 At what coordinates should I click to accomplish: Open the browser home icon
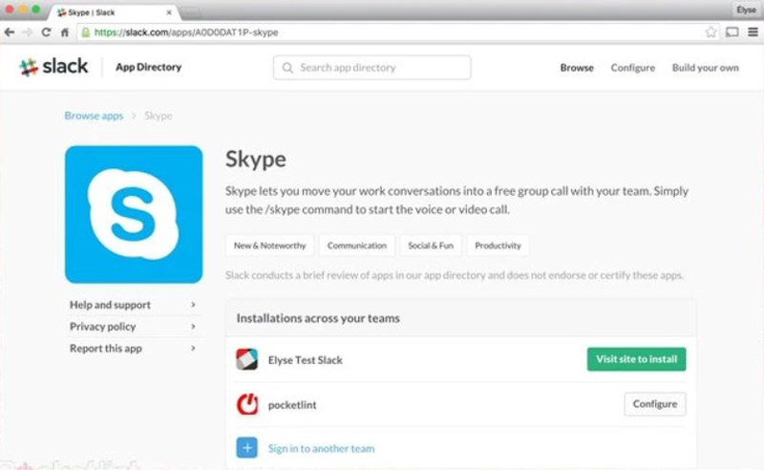click(65, 32)
